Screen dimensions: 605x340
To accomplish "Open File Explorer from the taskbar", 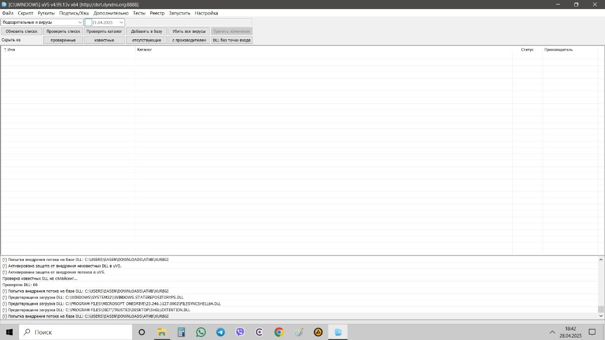I will click(x=162, y=332).
